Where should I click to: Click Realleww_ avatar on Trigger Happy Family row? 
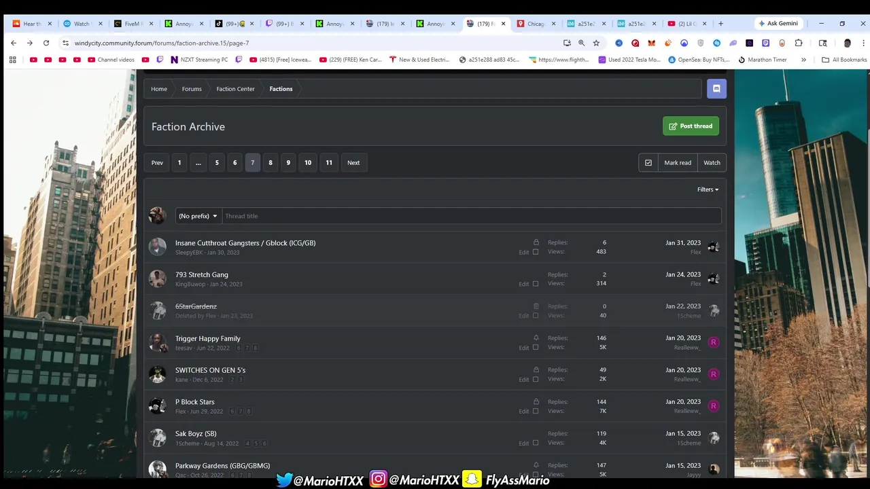(x=714, y=342)
